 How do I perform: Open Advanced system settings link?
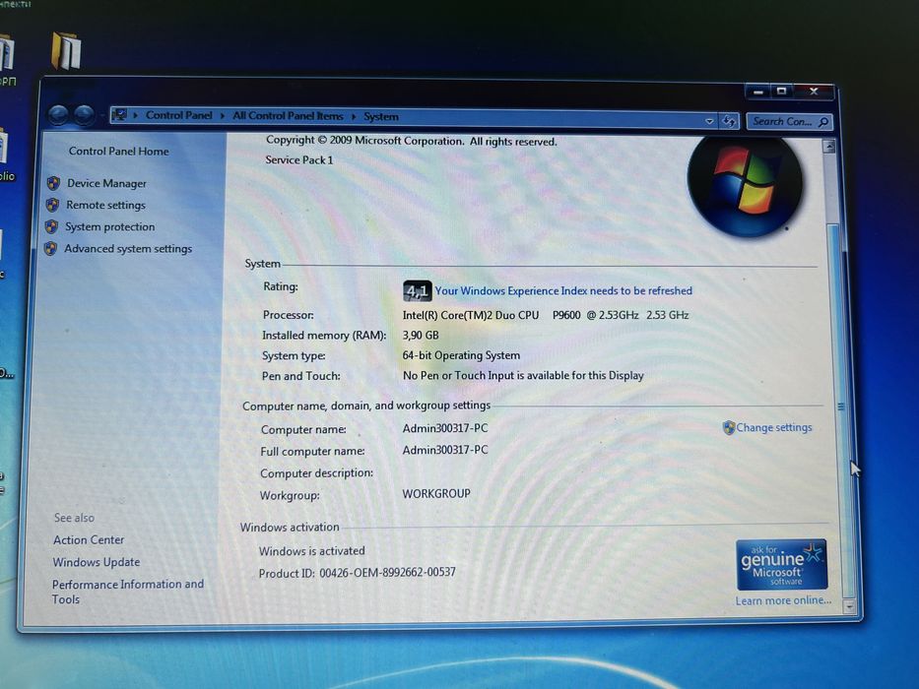pos(128,248)
